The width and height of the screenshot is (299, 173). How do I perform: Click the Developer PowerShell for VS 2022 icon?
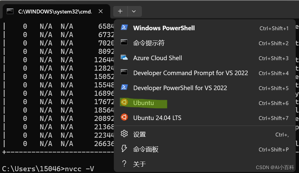pyautogui.click(x=124, y=87)
